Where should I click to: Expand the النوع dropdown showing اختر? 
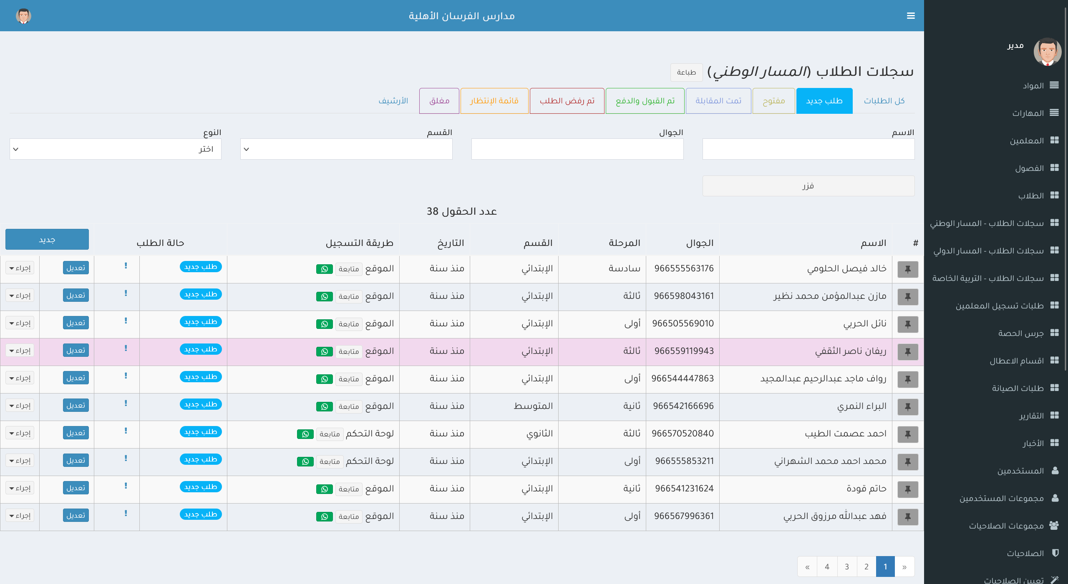point(116,149)
